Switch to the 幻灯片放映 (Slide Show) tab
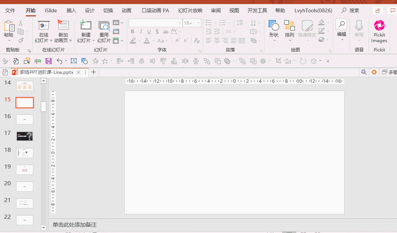This screenshot has height=233, width=397. [190, 10]
